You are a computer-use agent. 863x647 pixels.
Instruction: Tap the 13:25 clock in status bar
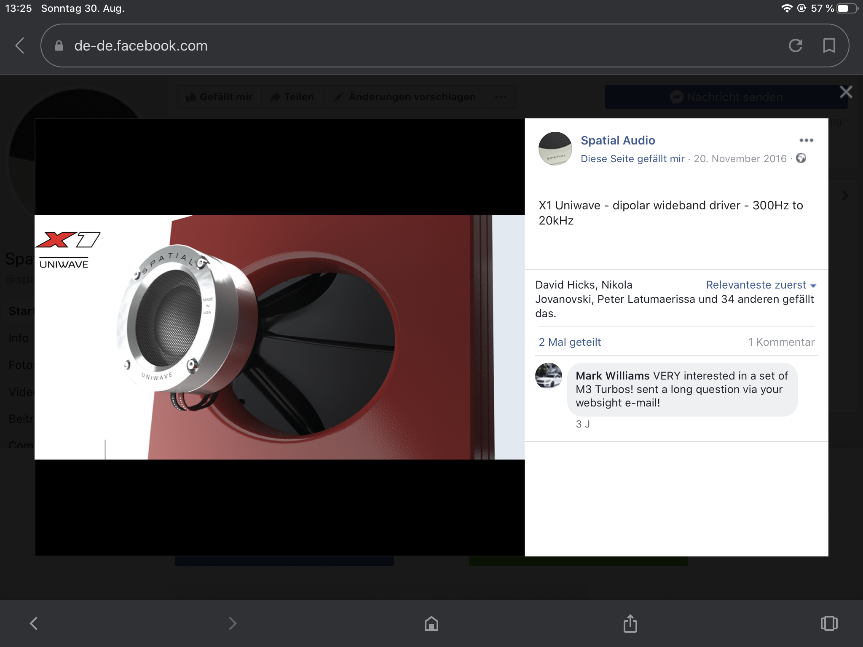point(19,8)
